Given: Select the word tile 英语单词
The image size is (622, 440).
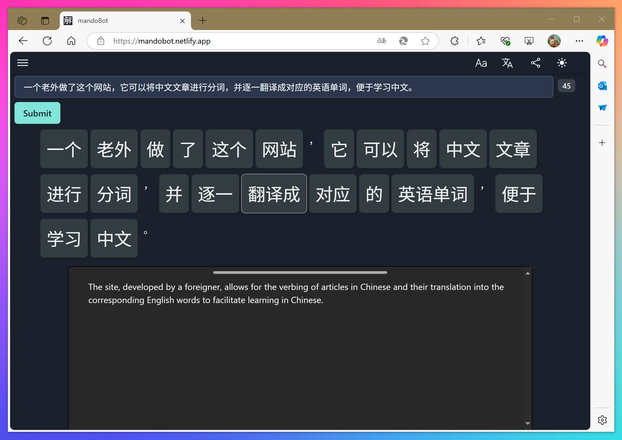Looking at the screenshot, I should (433, 194).
